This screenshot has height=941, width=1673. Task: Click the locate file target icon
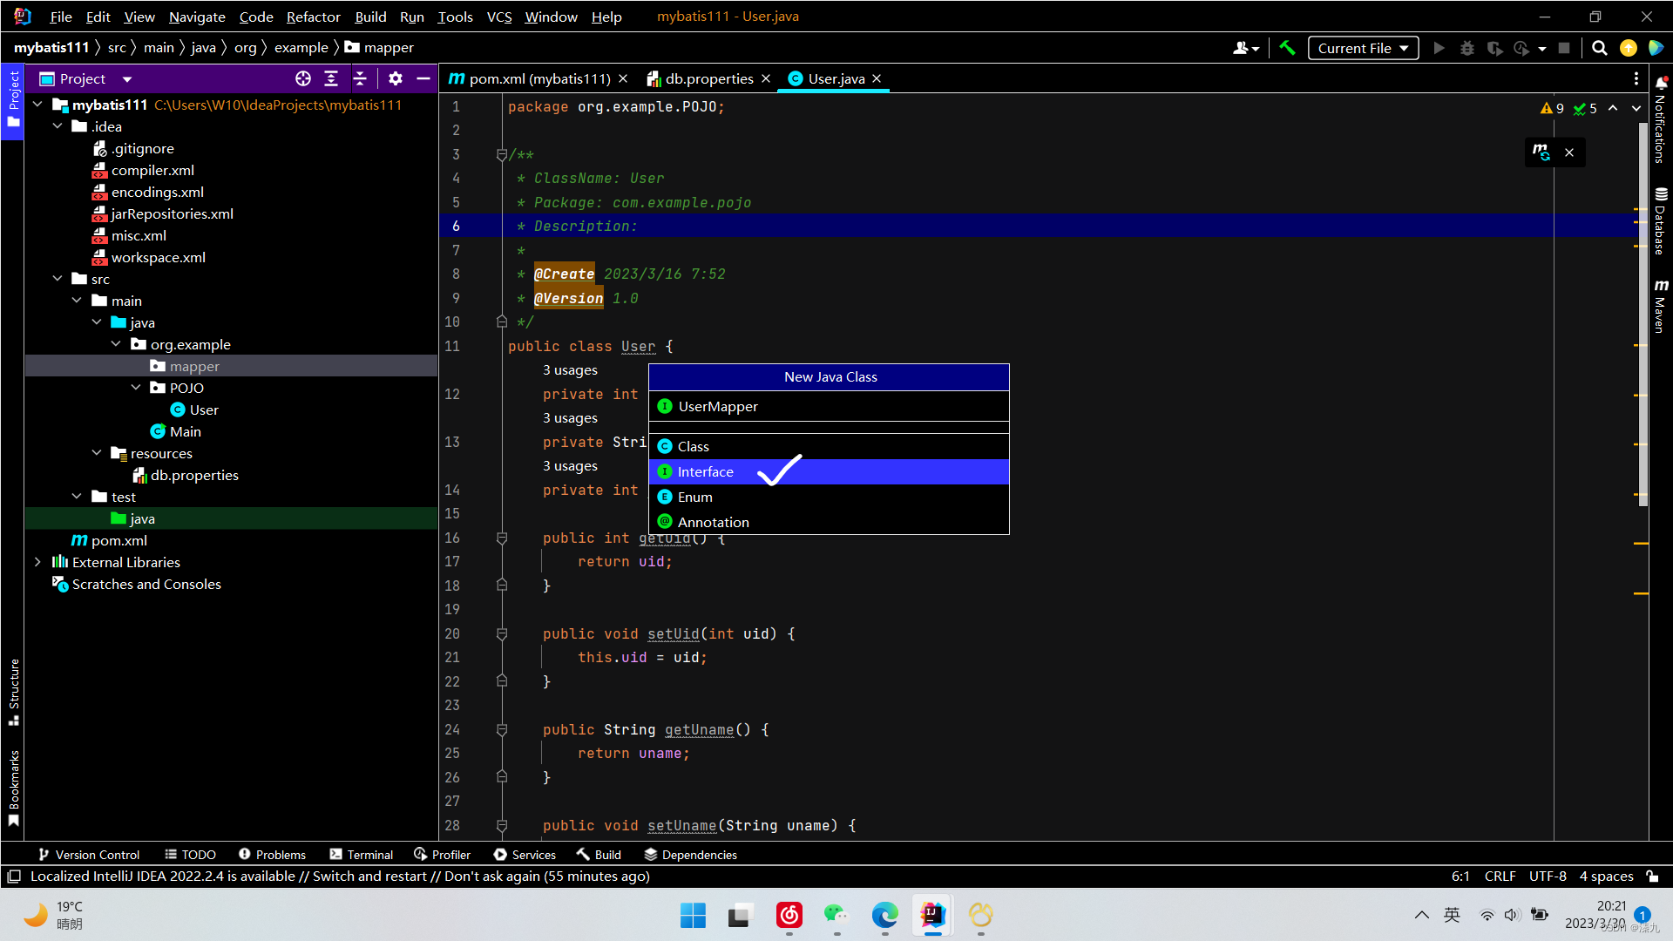click(302, 78)
